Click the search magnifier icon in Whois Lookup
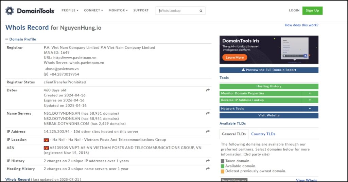The height and width of the screenshot is (182, 348). click(x=201, y=11)
